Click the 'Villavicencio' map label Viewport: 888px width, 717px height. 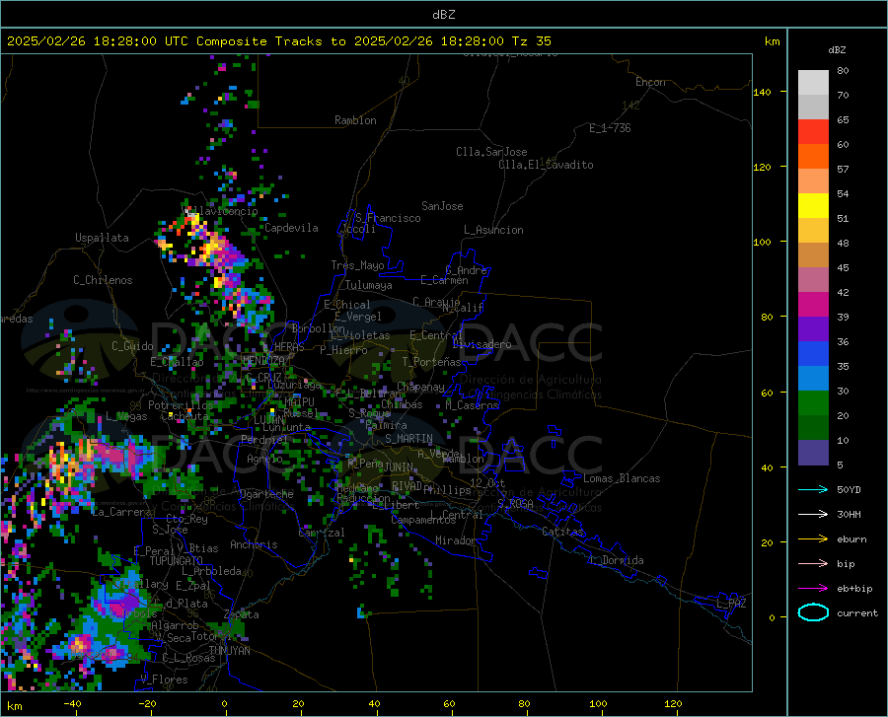coord(221,211)
